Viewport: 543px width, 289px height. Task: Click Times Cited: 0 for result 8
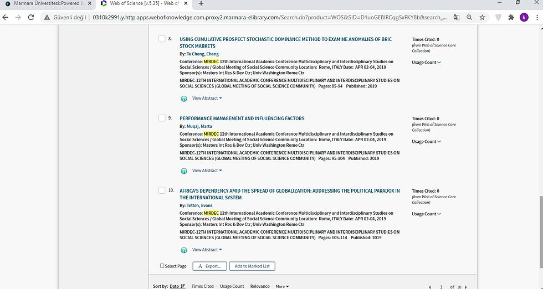pyautogui.click(x=426, y=39)
